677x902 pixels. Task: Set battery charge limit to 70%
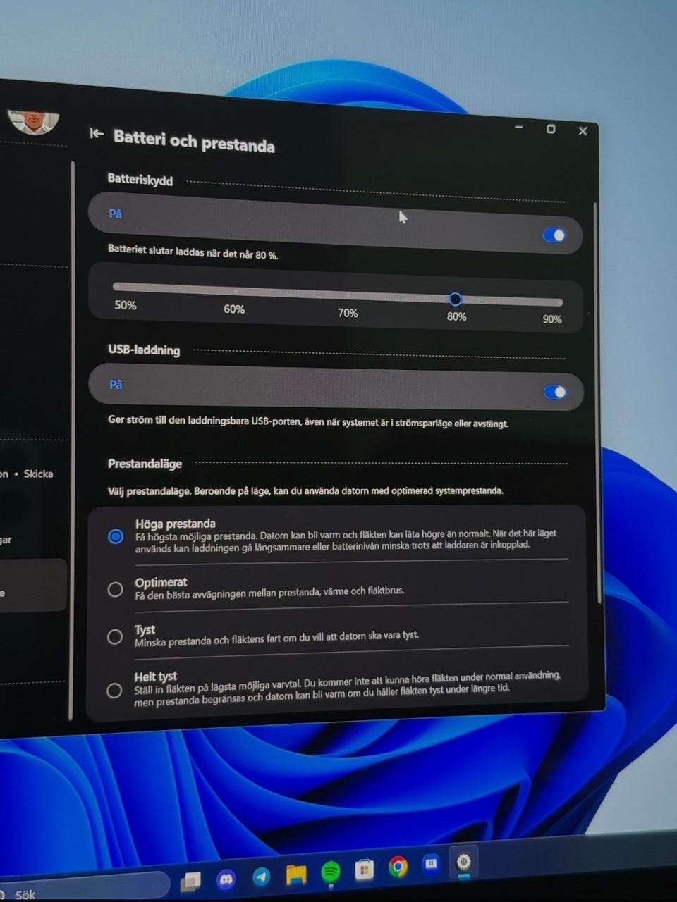(348, 295)
